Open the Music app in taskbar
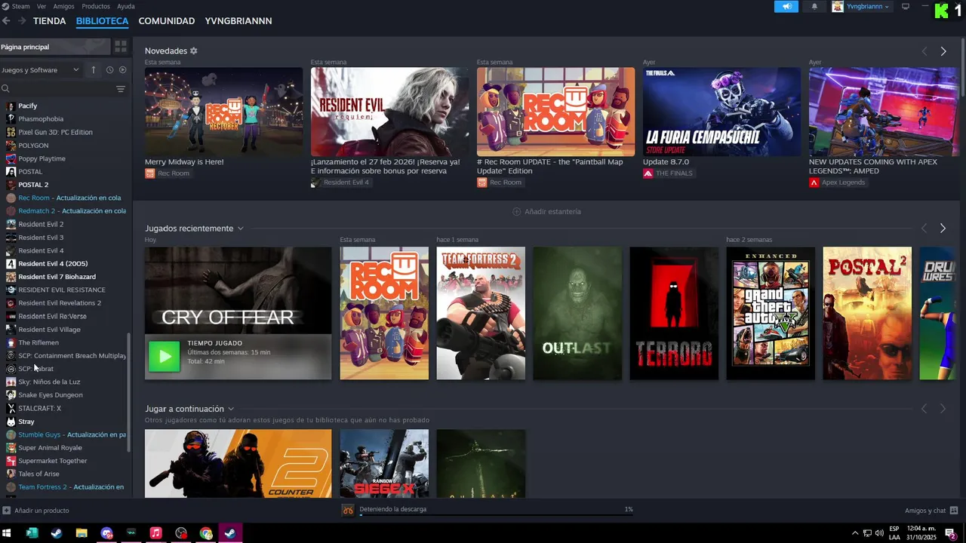966x543 pixels. pyautogui.click(x=155, y=533)
